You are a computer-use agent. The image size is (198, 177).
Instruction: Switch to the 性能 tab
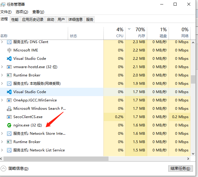[15, 19]
